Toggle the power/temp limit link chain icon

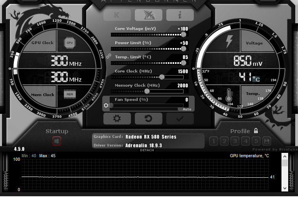pyautogui.click(x=109, y=56)
